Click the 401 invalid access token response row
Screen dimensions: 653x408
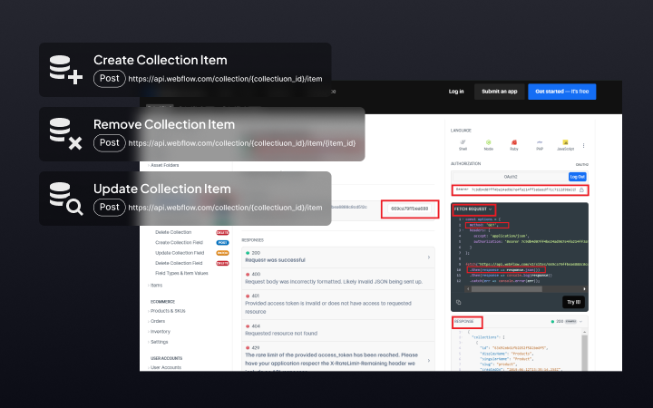338,305
